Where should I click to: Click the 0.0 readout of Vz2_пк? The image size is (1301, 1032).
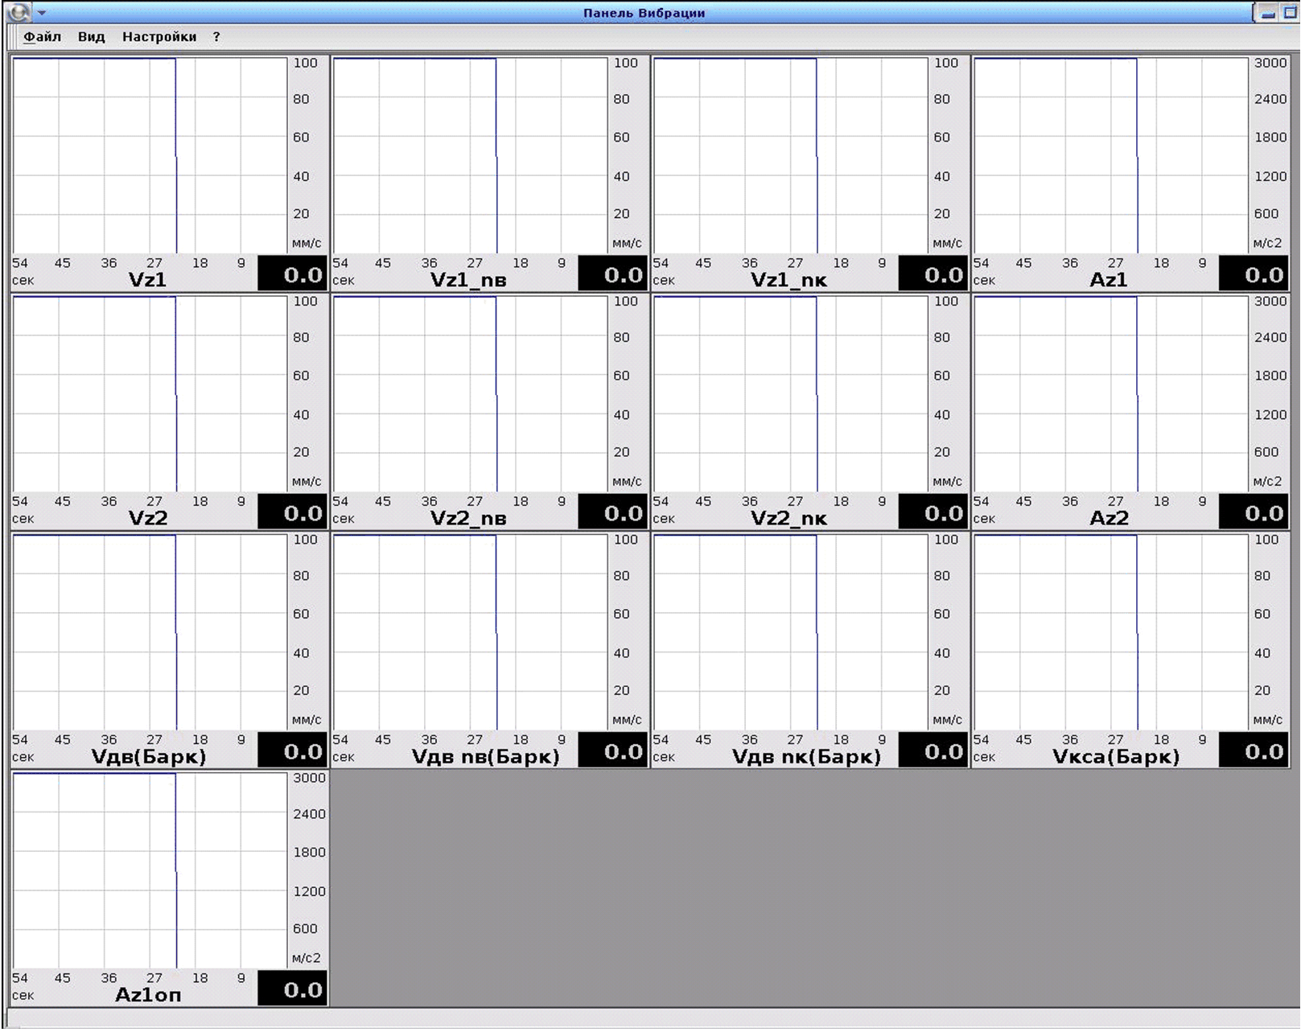click(x=933, y=512)
